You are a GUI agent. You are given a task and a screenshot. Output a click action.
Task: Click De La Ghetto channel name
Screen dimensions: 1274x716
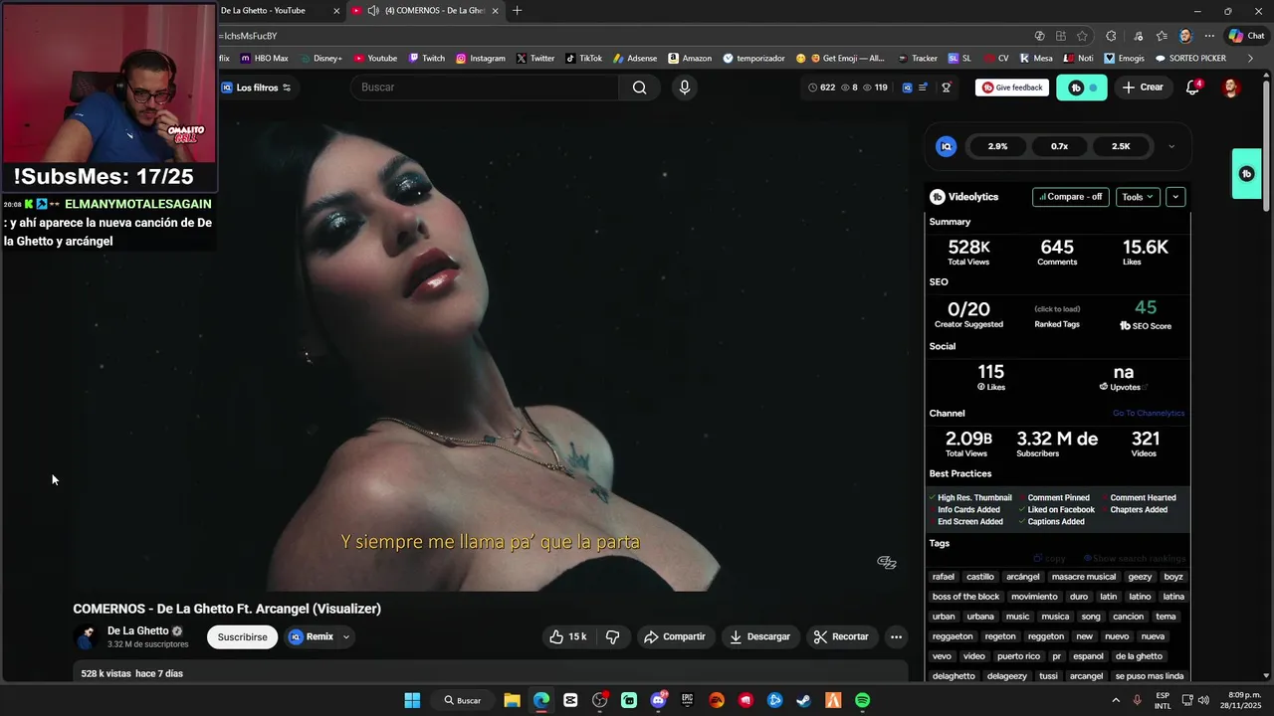click(137, 630)
